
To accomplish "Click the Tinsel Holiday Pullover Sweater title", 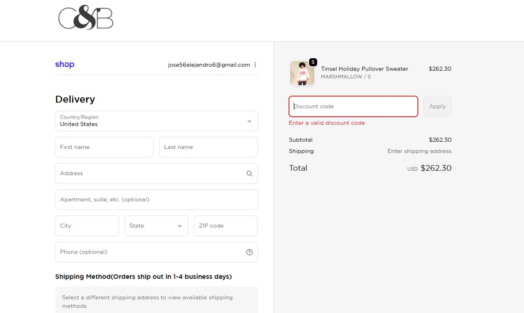I will 364,69.
